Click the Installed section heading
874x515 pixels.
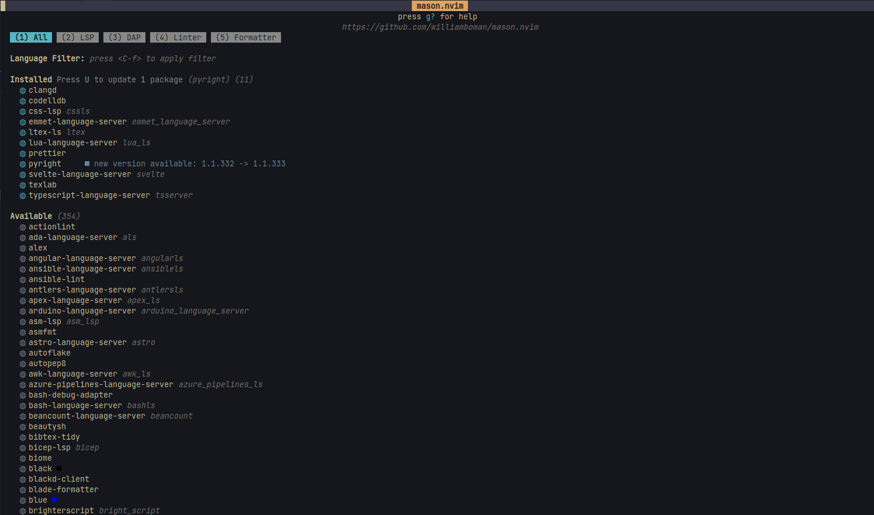(31, 79)
